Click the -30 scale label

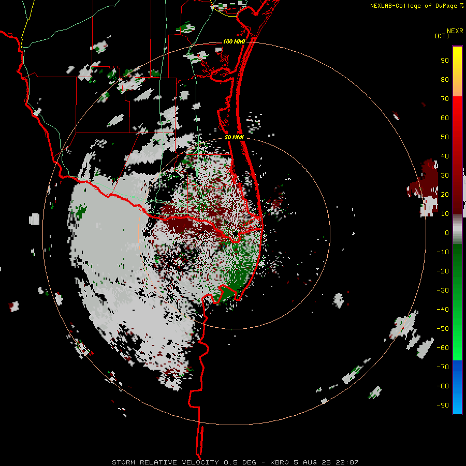[443, 290]
